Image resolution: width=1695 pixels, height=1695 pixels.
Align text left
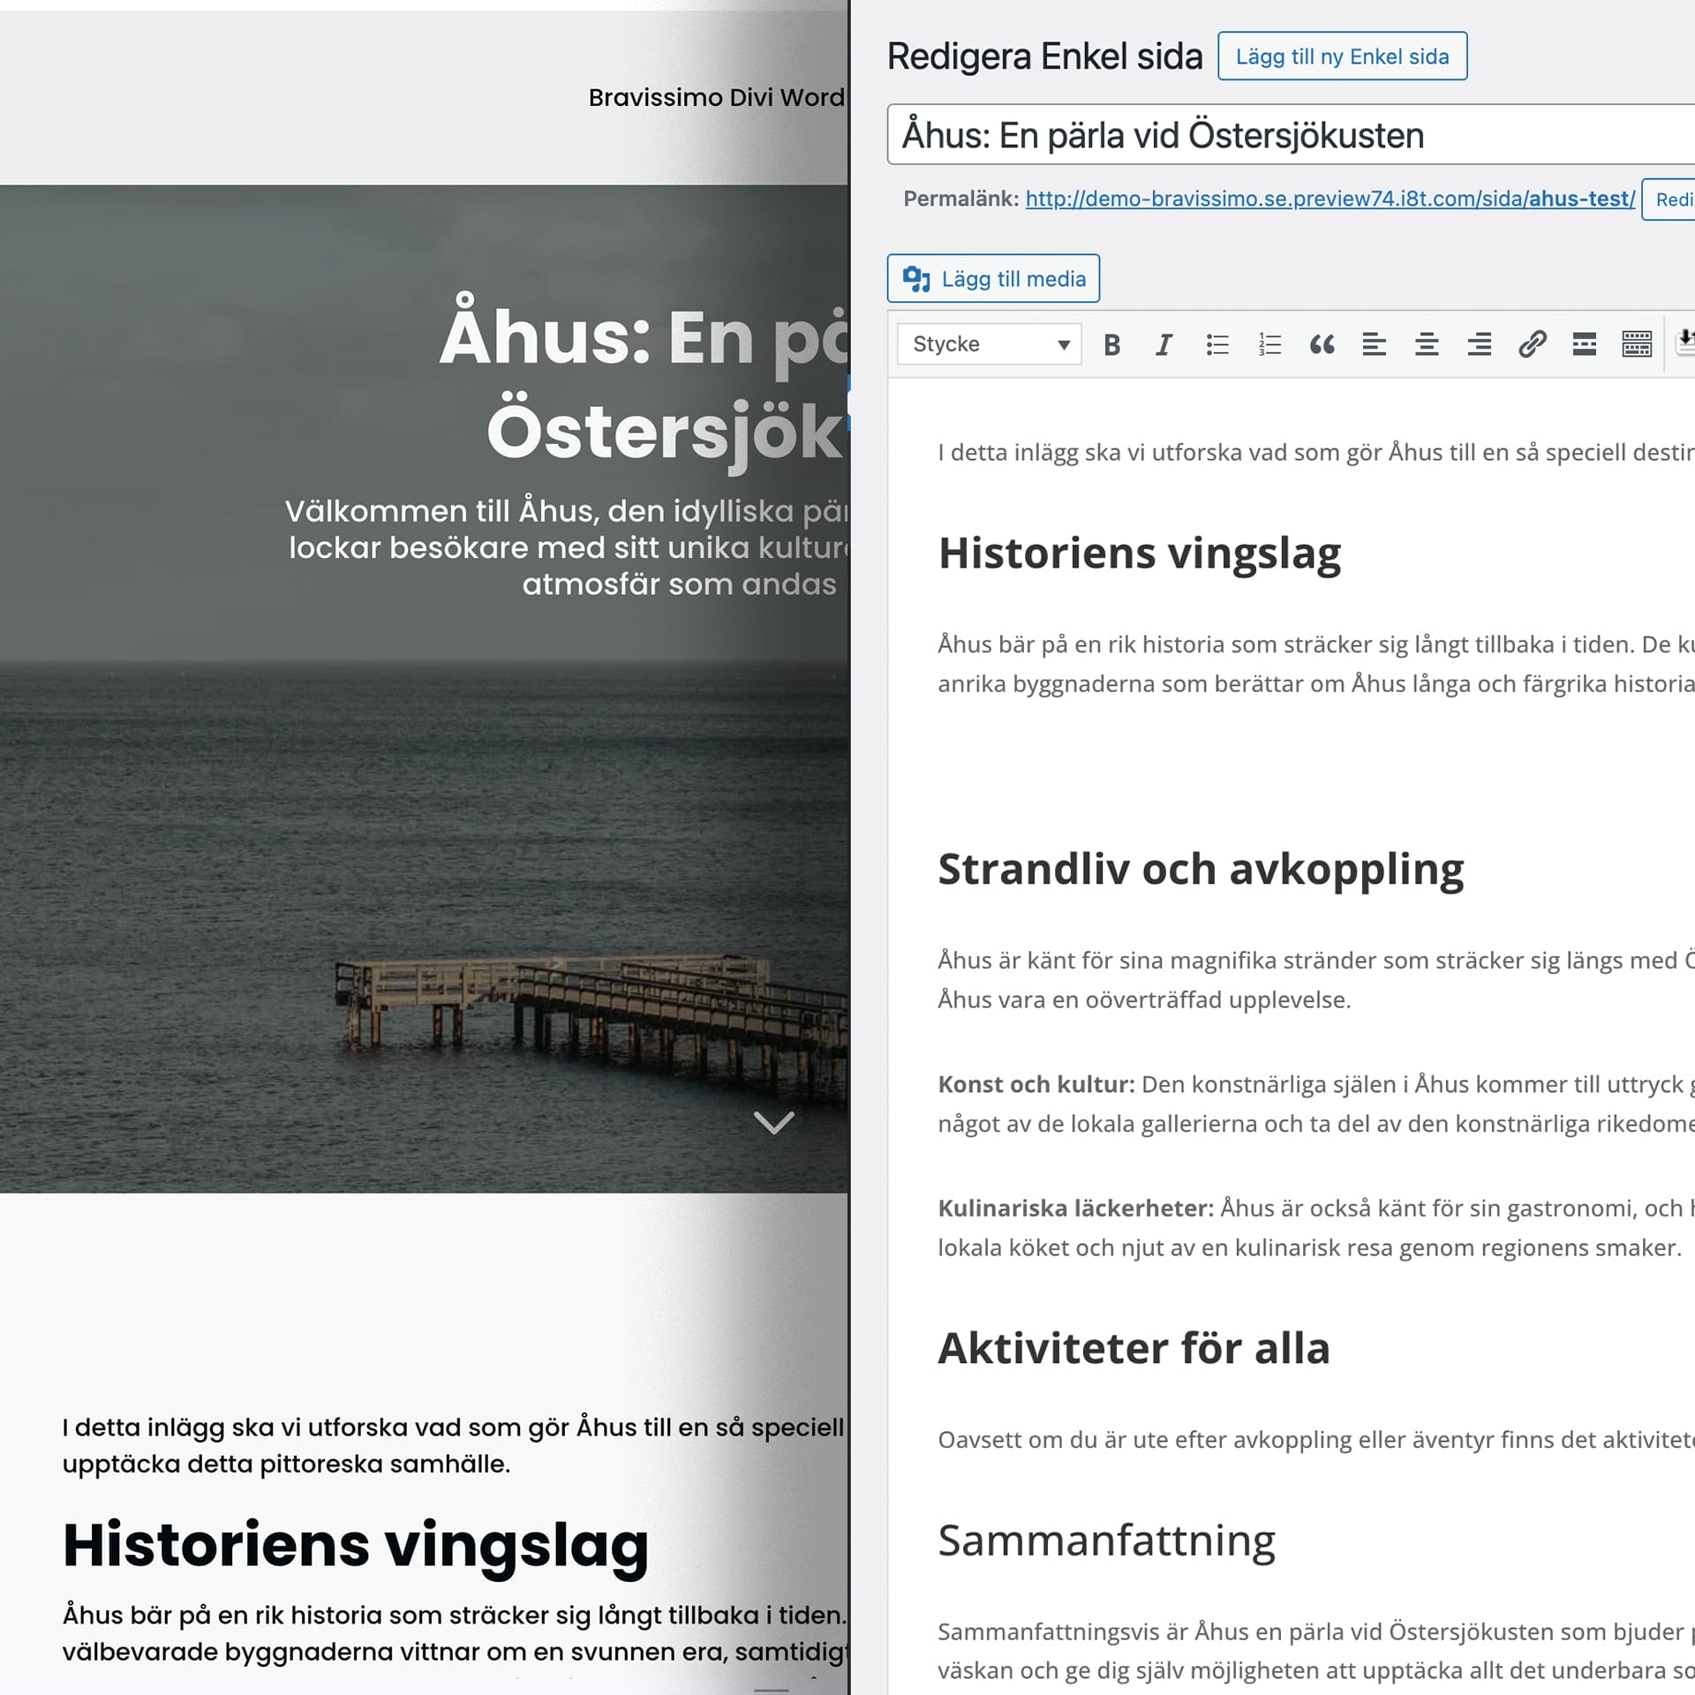(1374, 344)
